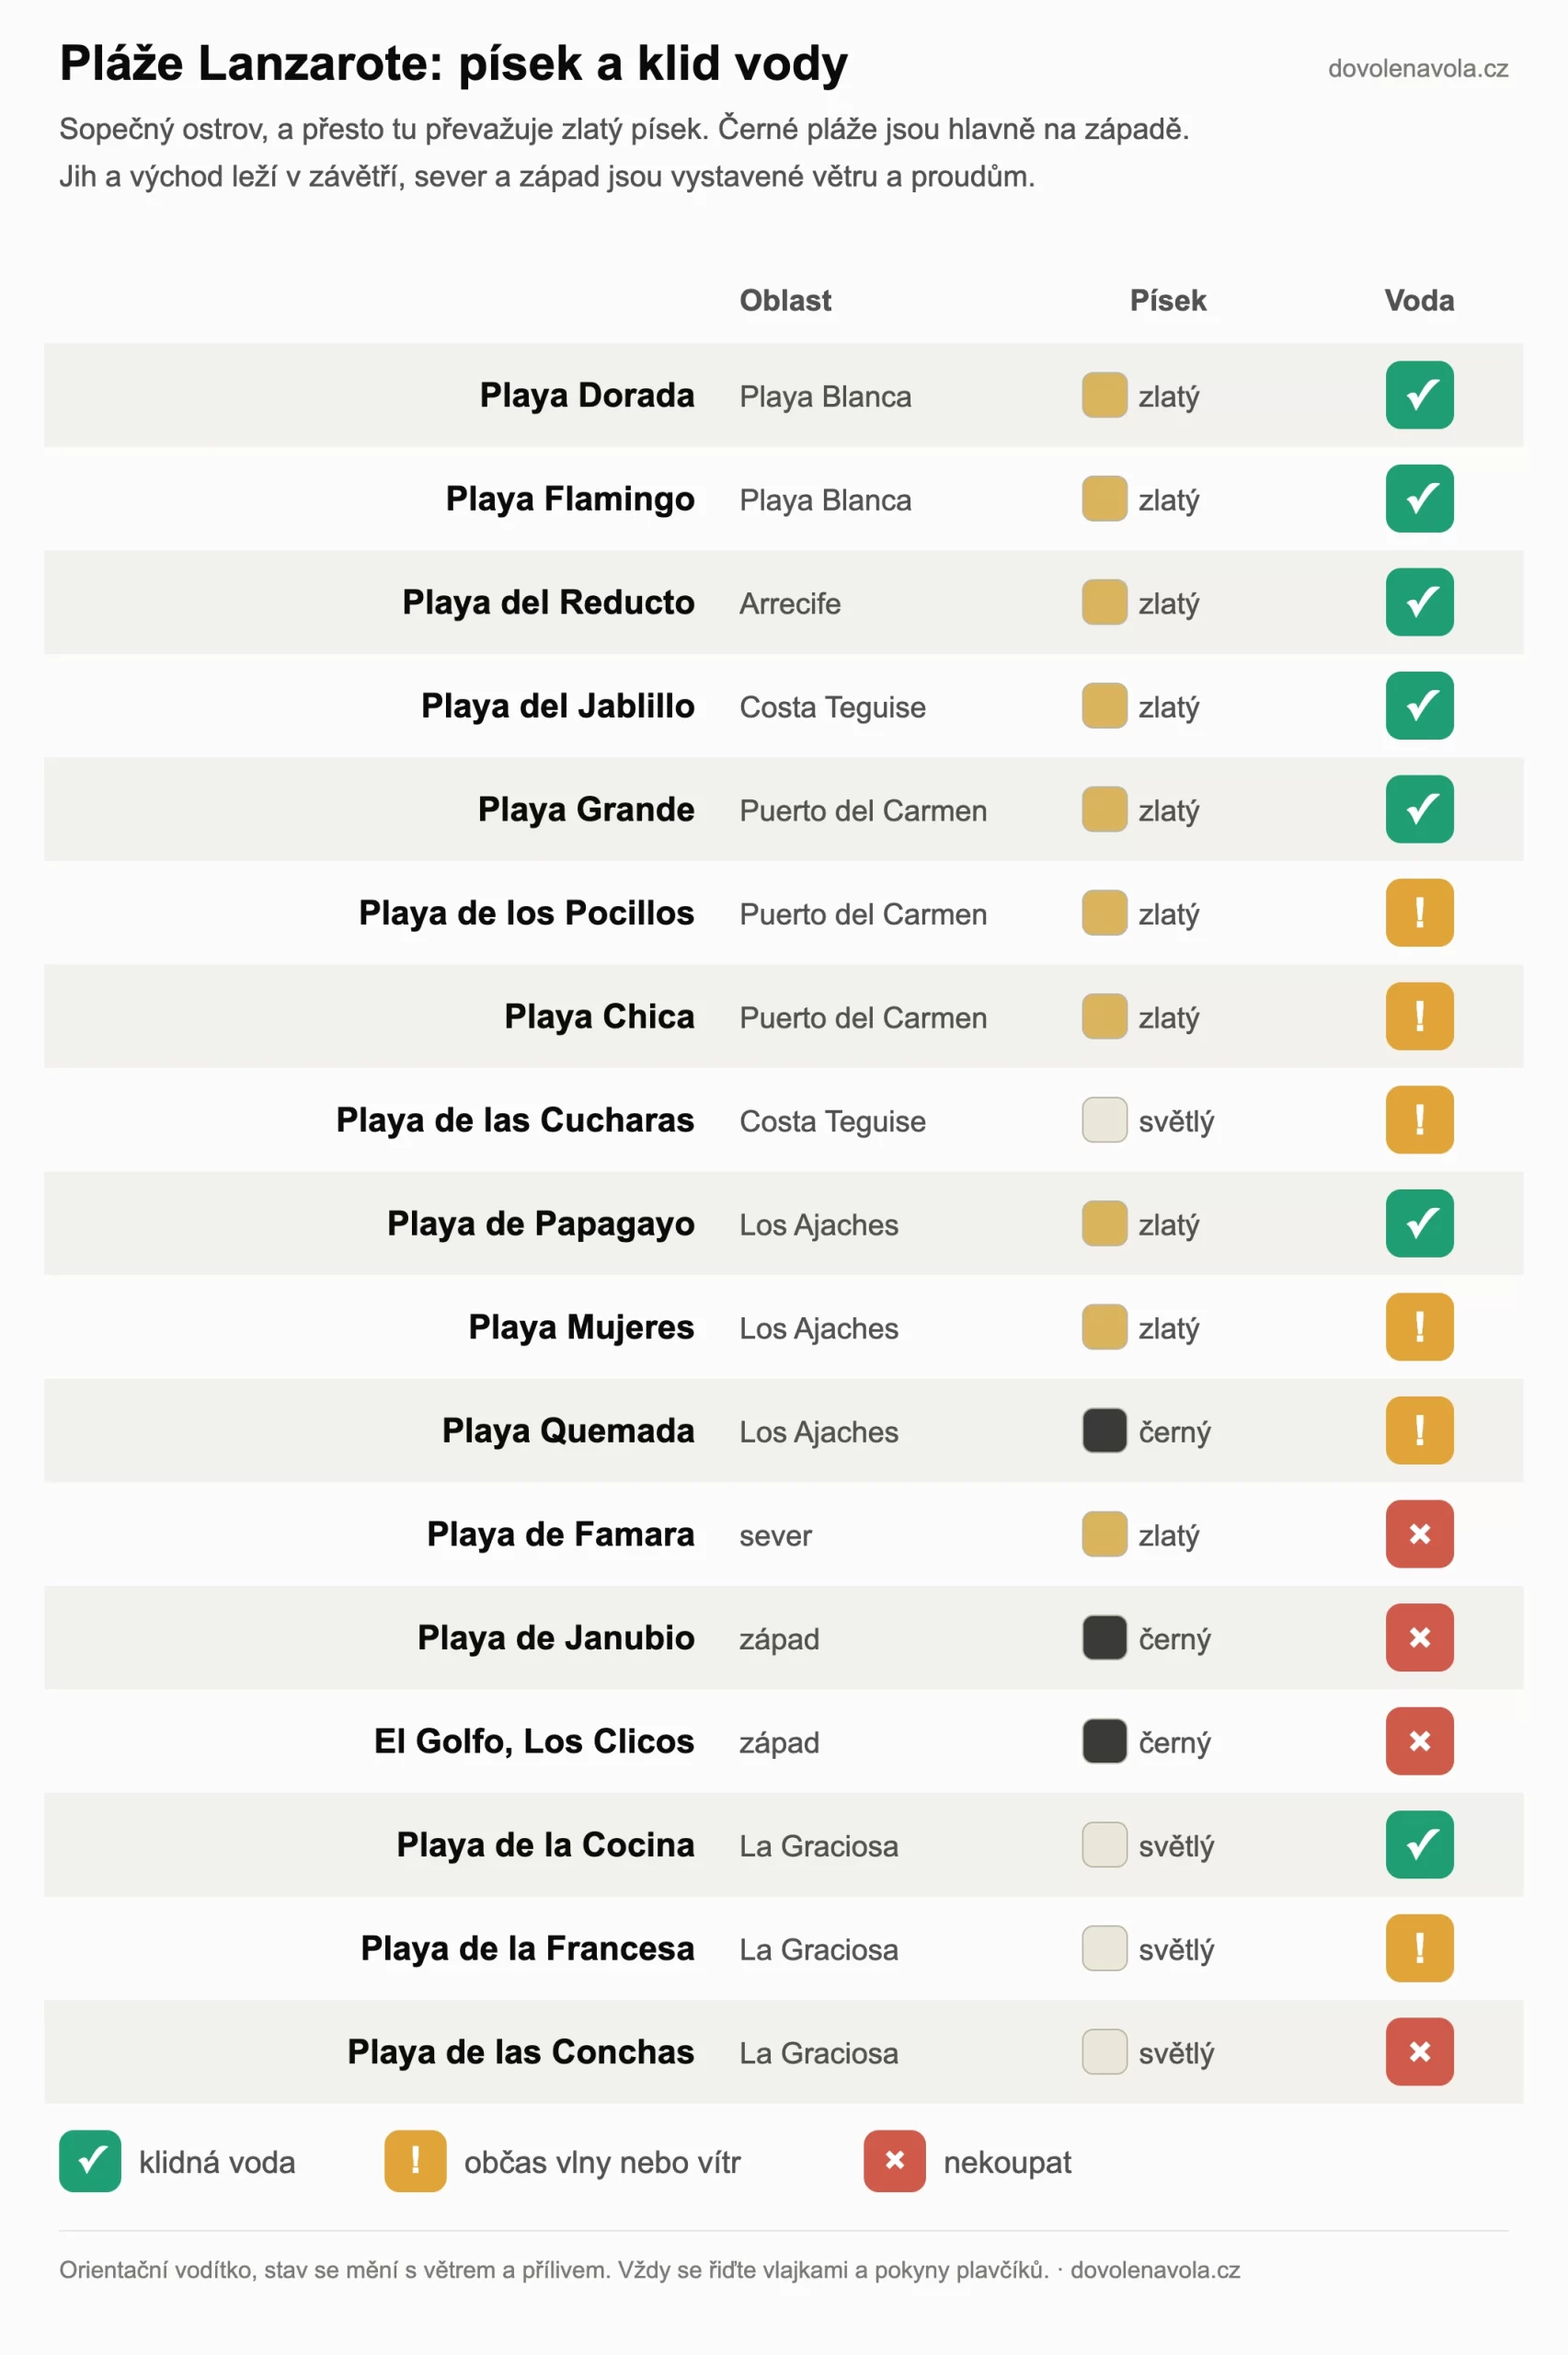Screen dimensions: 1568x2355
Task: Click the orange warning icon for Playa Chica
Action: point(1419,1016)
